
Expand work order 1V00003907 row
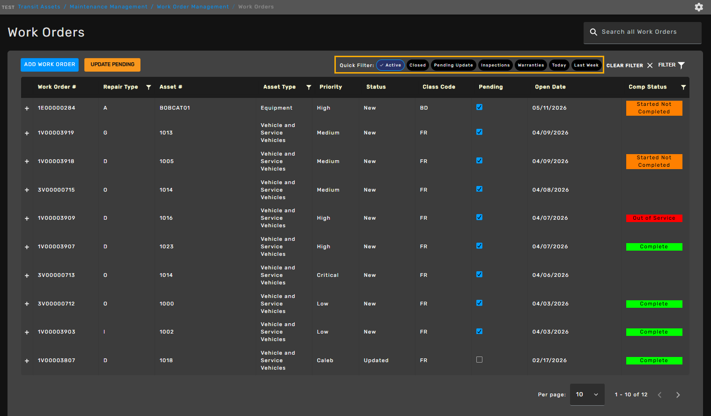tap(27, 247)
